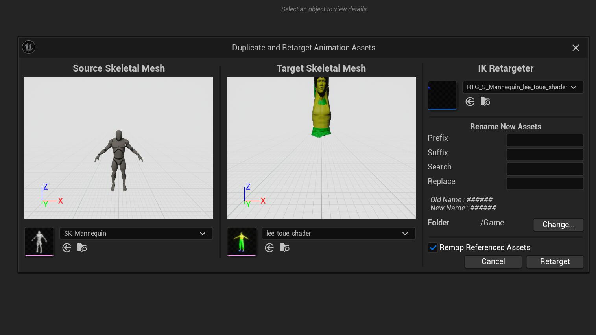Browse to lee_toue_shader in Content Browser
This screenshot has height=335, width=596.
285,248
